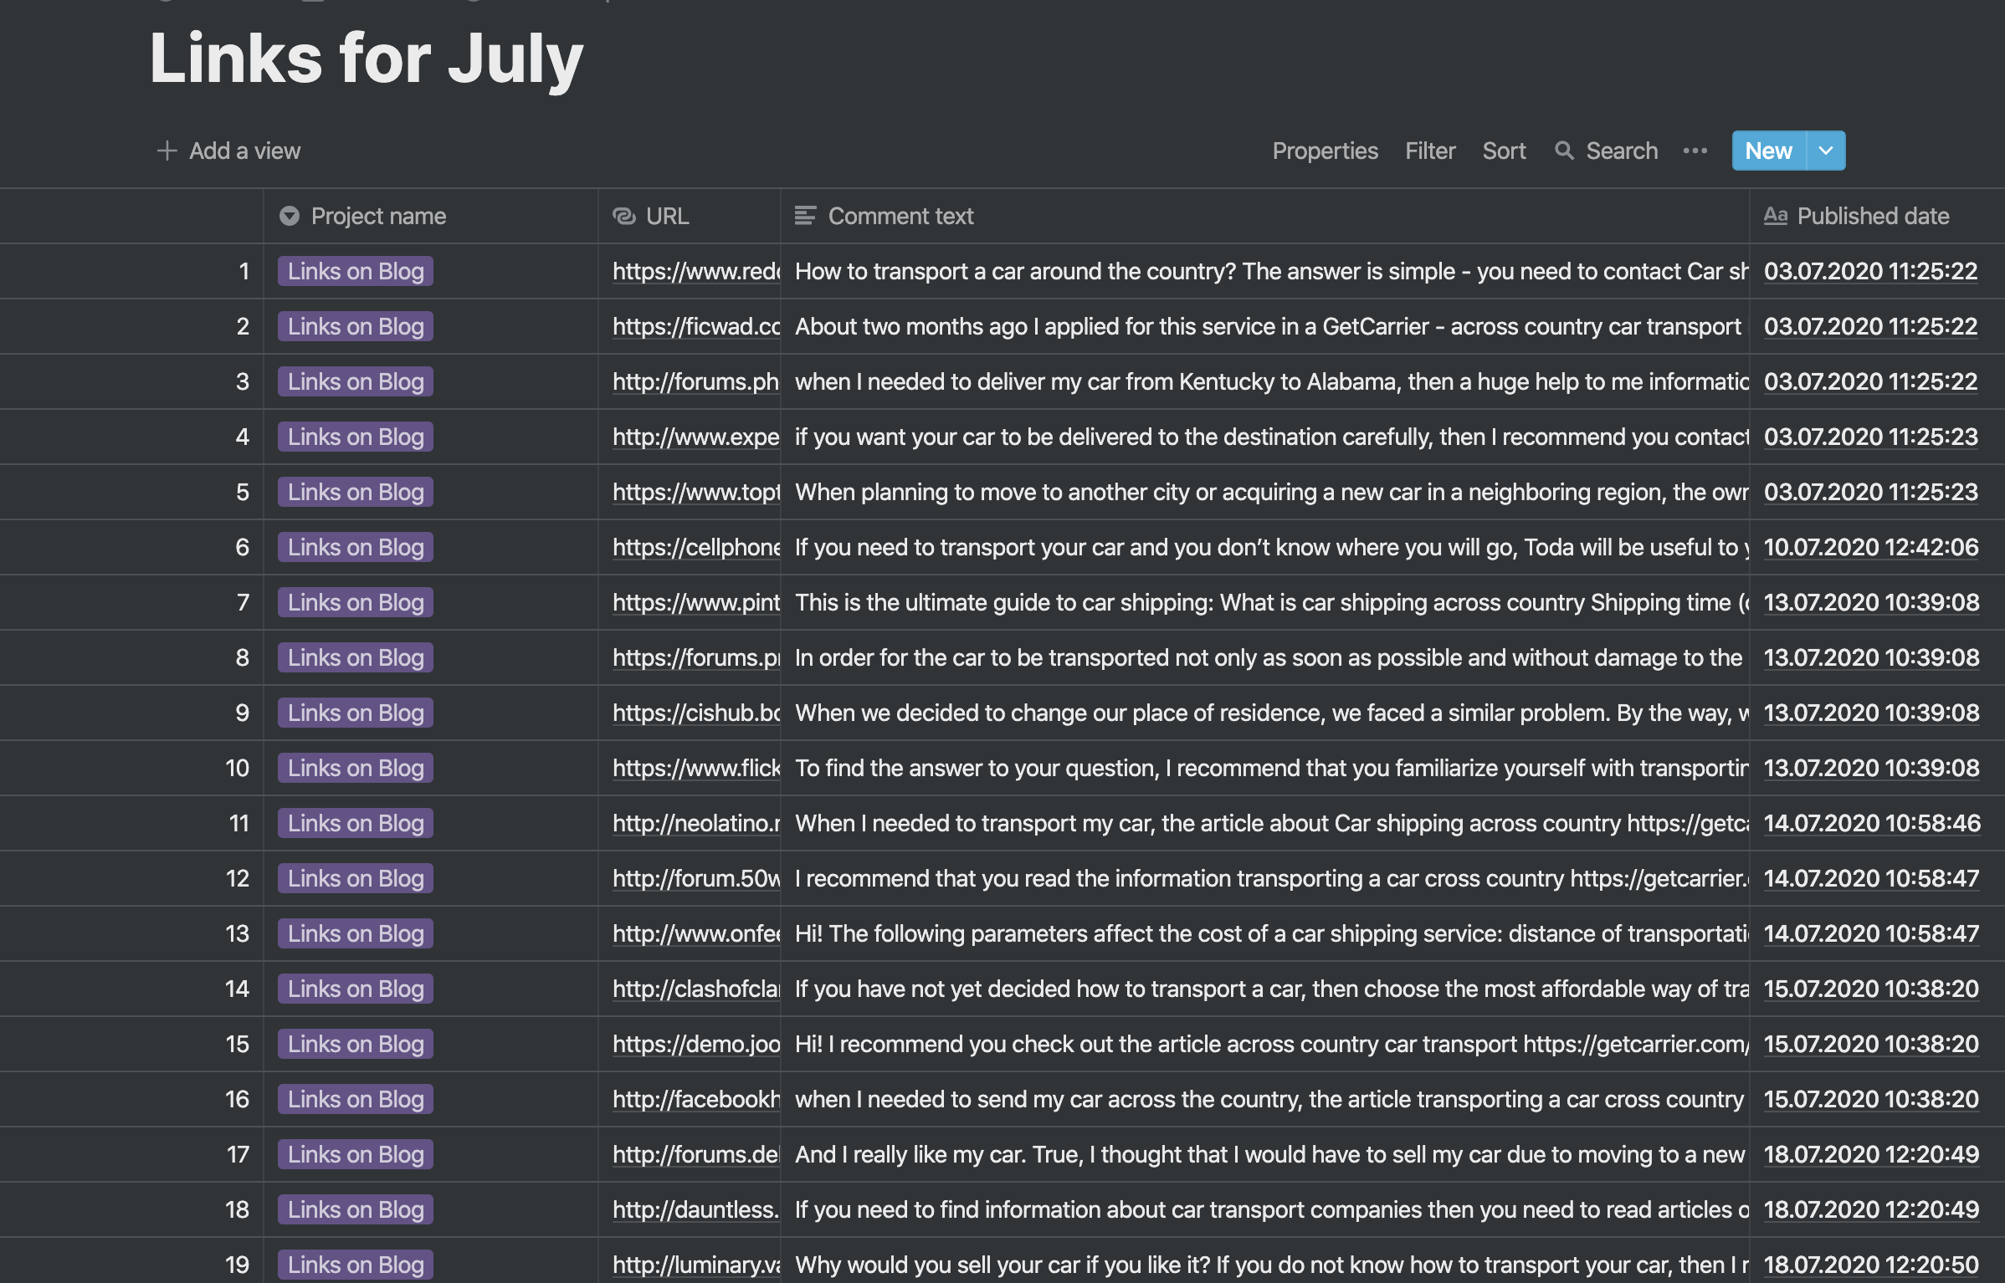Click the 10.07.2020 12:42:06 date cell
This screenshot has width=2005, height=1283.
tap(1870, 547)
